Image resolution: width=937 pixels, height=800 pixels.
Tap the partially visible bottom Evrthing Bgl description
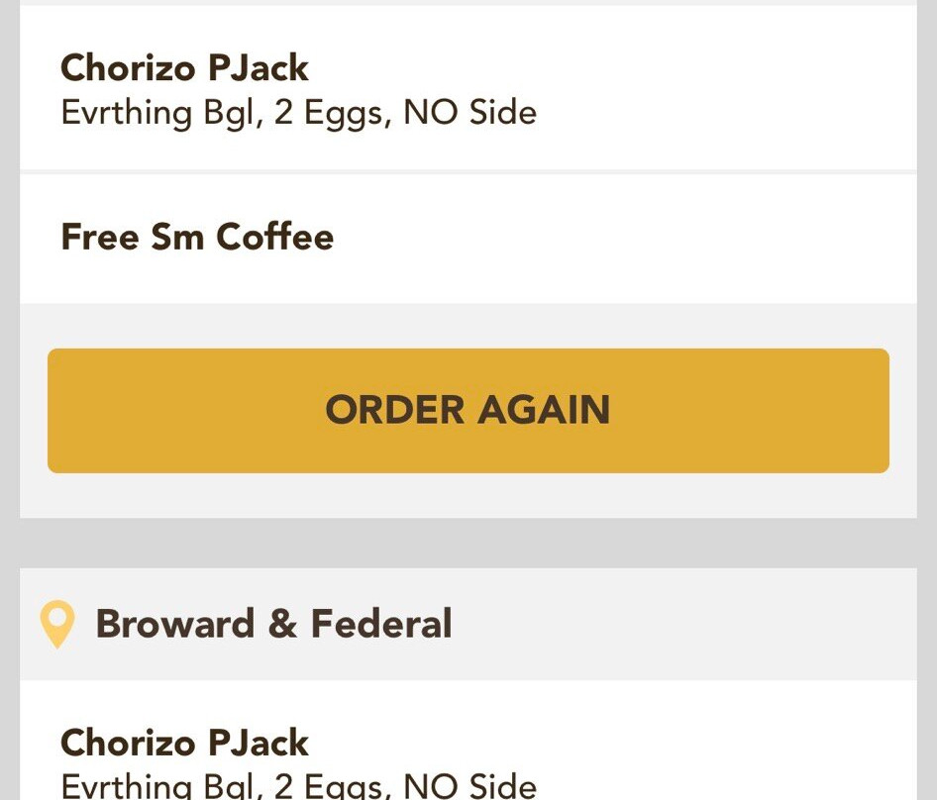pyautogui.click(x=299, y=786)
